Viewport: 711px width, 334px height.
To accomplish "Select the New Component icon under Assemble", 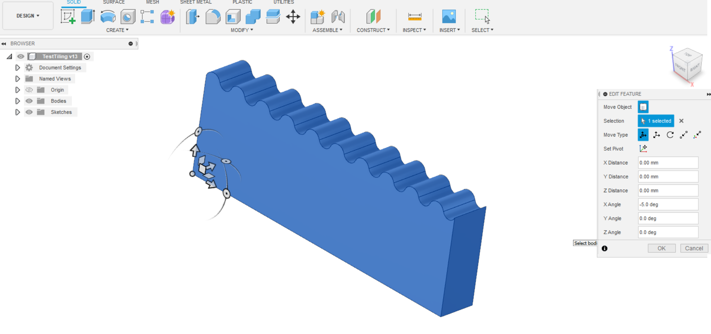I will click(318, 17).
